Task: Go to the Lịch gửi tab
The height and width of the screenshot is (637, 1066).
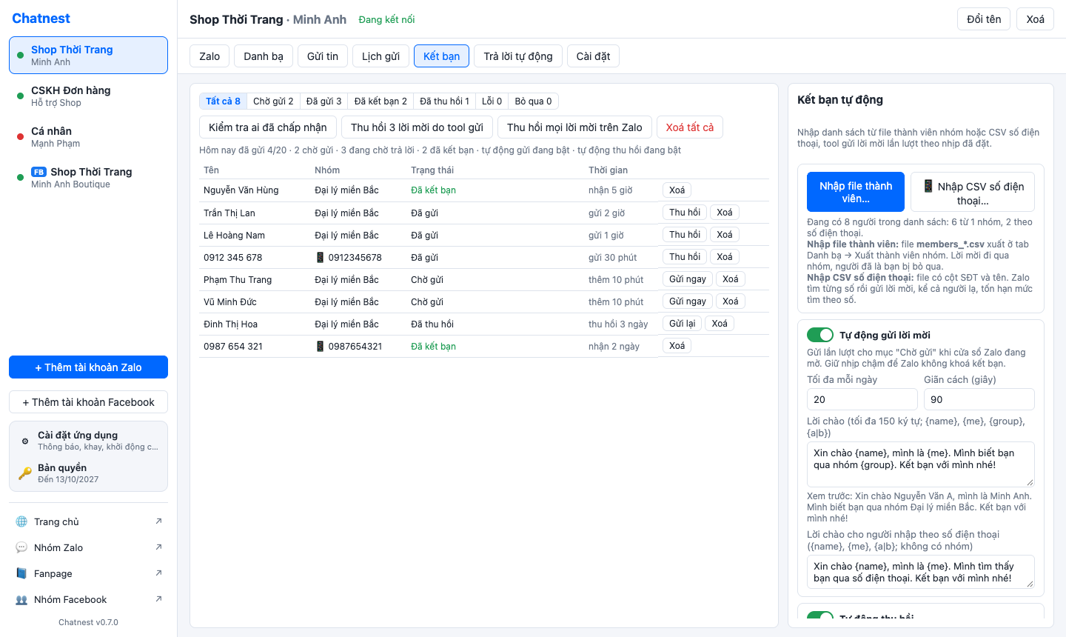Action: pyautogui.click(x=381, y=56)
